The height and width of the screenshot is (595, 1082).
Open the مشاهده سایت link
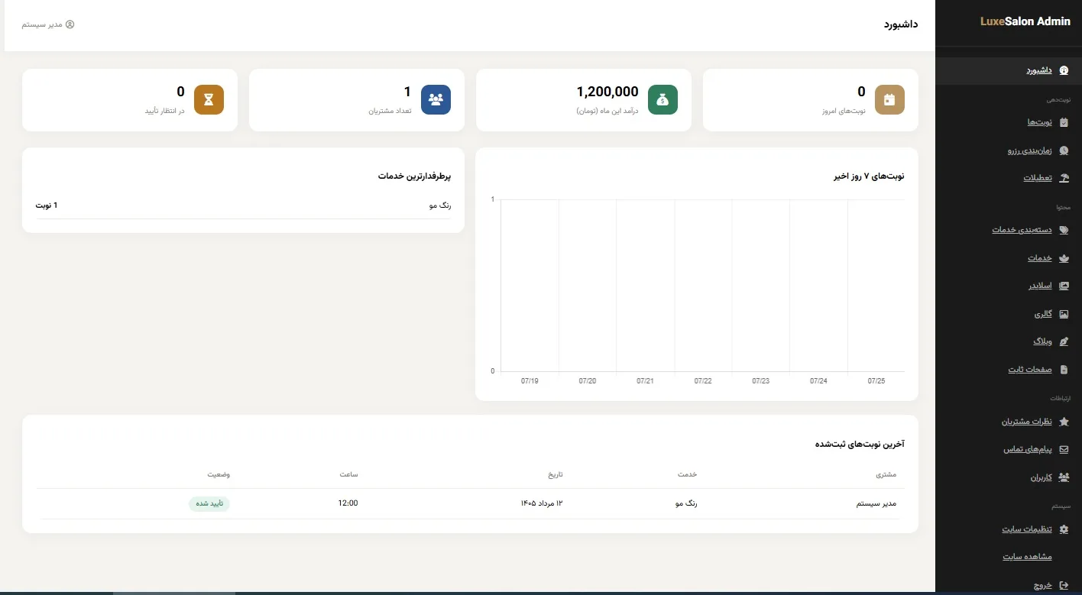point(1027,557)
